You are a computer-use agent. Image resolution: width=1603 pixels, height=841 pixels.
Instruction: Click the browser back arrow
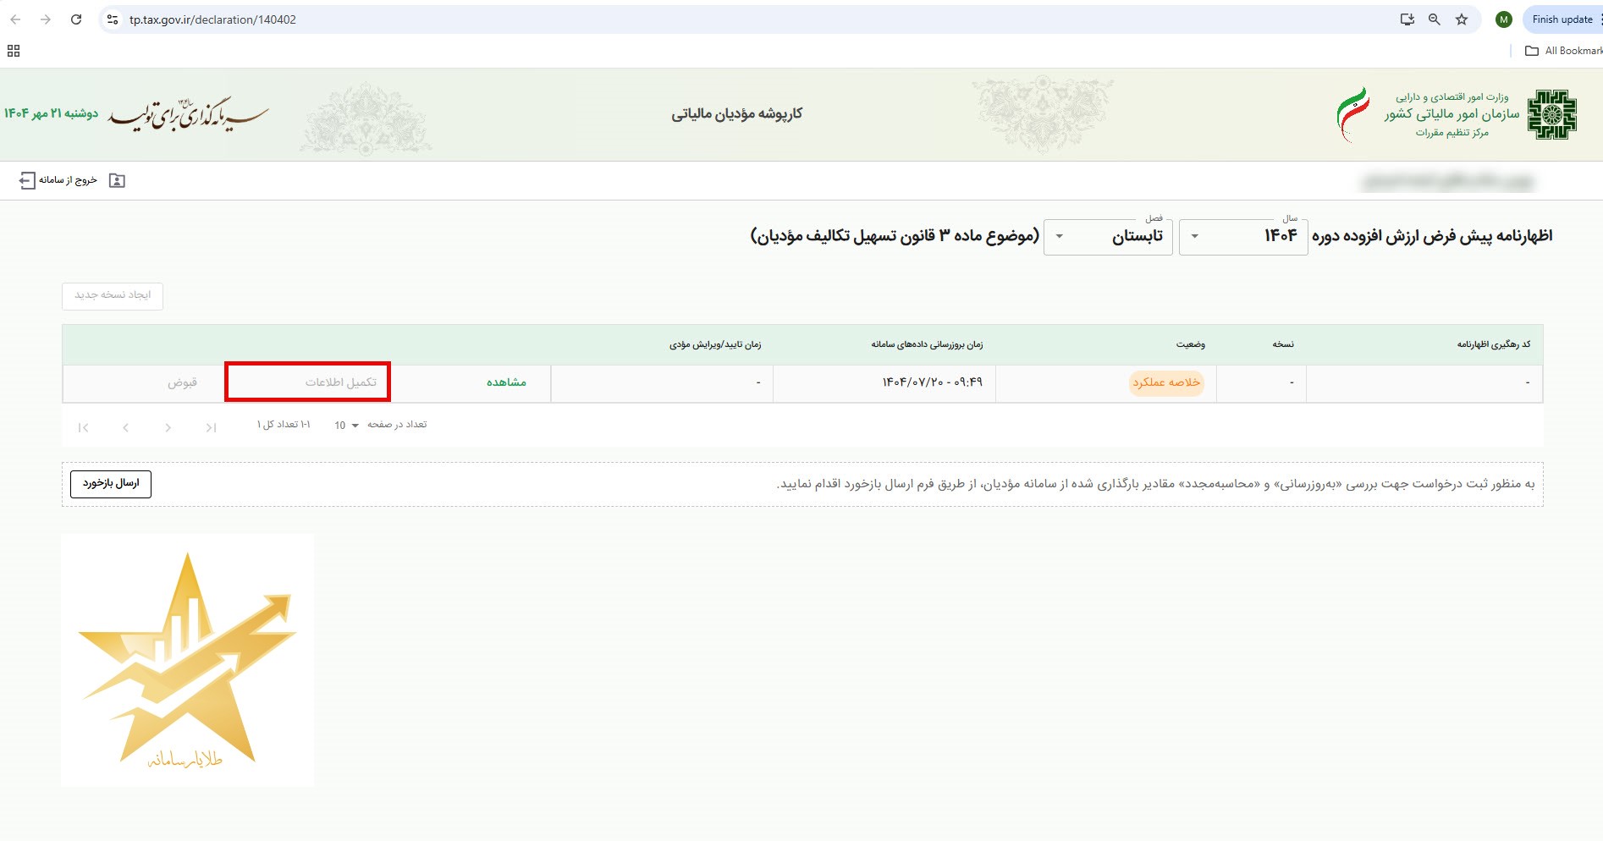(x=15, y=19)
